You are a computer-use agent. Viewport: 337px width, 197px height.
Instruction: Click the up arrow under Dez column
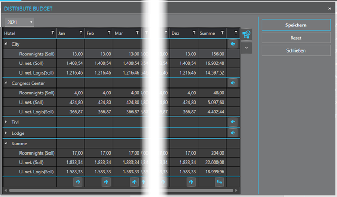tap(191, 182)
